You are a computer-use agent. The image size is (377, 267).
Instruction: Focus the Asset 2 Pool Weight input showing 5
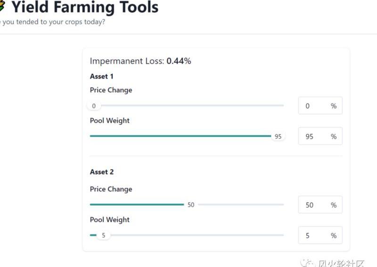point(320,235)
